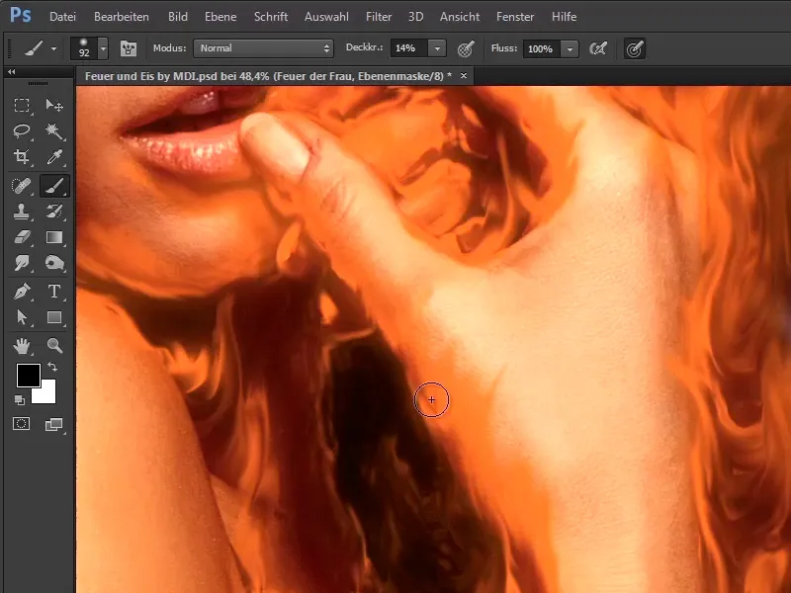Open the tool preset picker arrow

coord(53,48)
